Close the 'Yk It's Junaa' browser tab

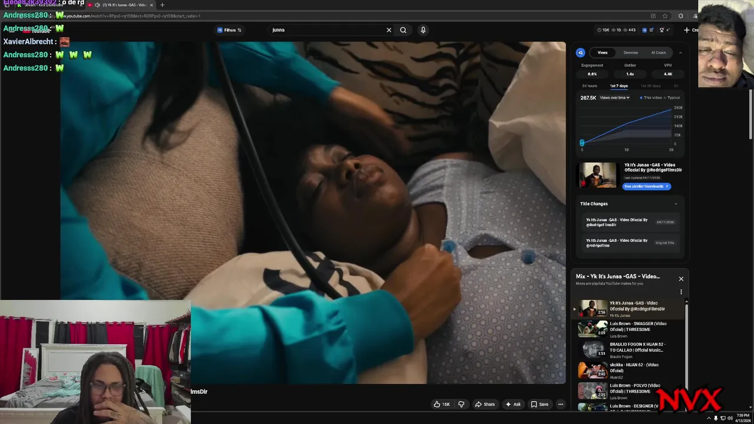(151, 5)
